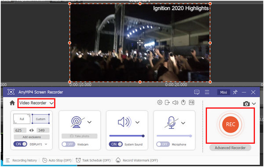264x167 pixels.
Task: Click the Take photo button
Action: [80, 136]
